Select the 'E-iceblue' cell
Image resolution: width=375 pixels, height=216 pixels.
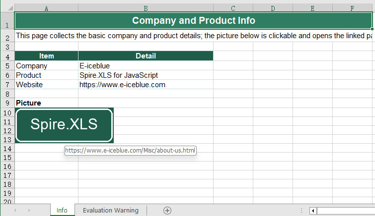pyautogui.click(x=146, y=65)
